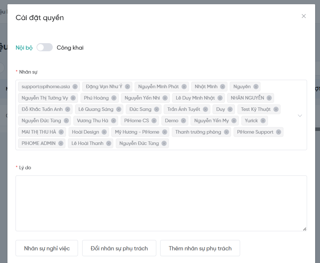Focus the Lý do text area
Viewport: 320px width, 263px height.
[161, 203]
